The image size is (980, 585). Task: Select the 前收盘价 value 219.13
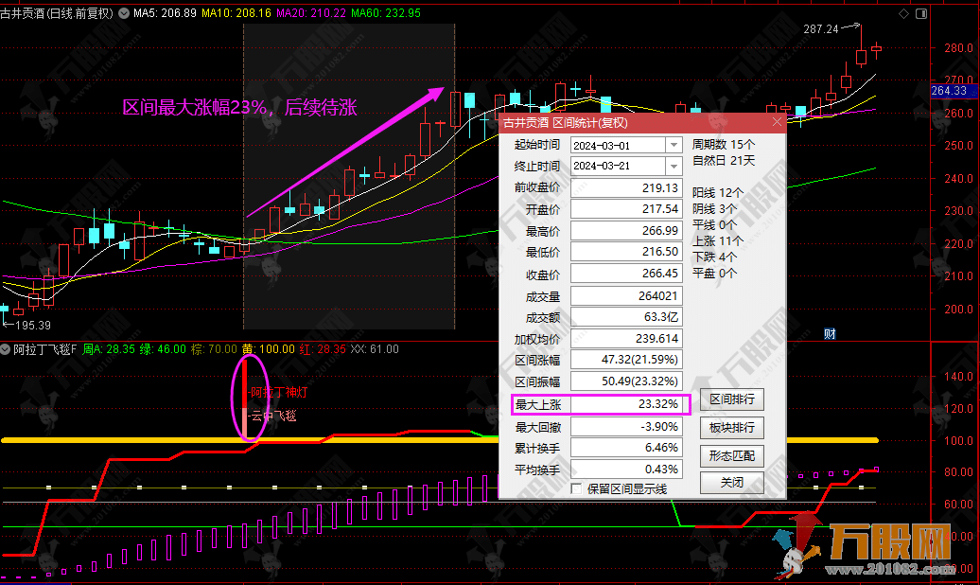click(x=626, y=187)
